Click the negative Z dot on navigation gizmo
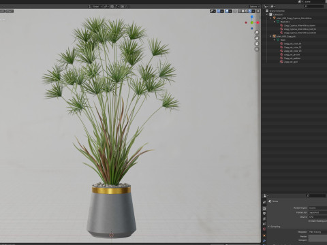This screenshot has width=327, height=245. click(x=252, y=29)
